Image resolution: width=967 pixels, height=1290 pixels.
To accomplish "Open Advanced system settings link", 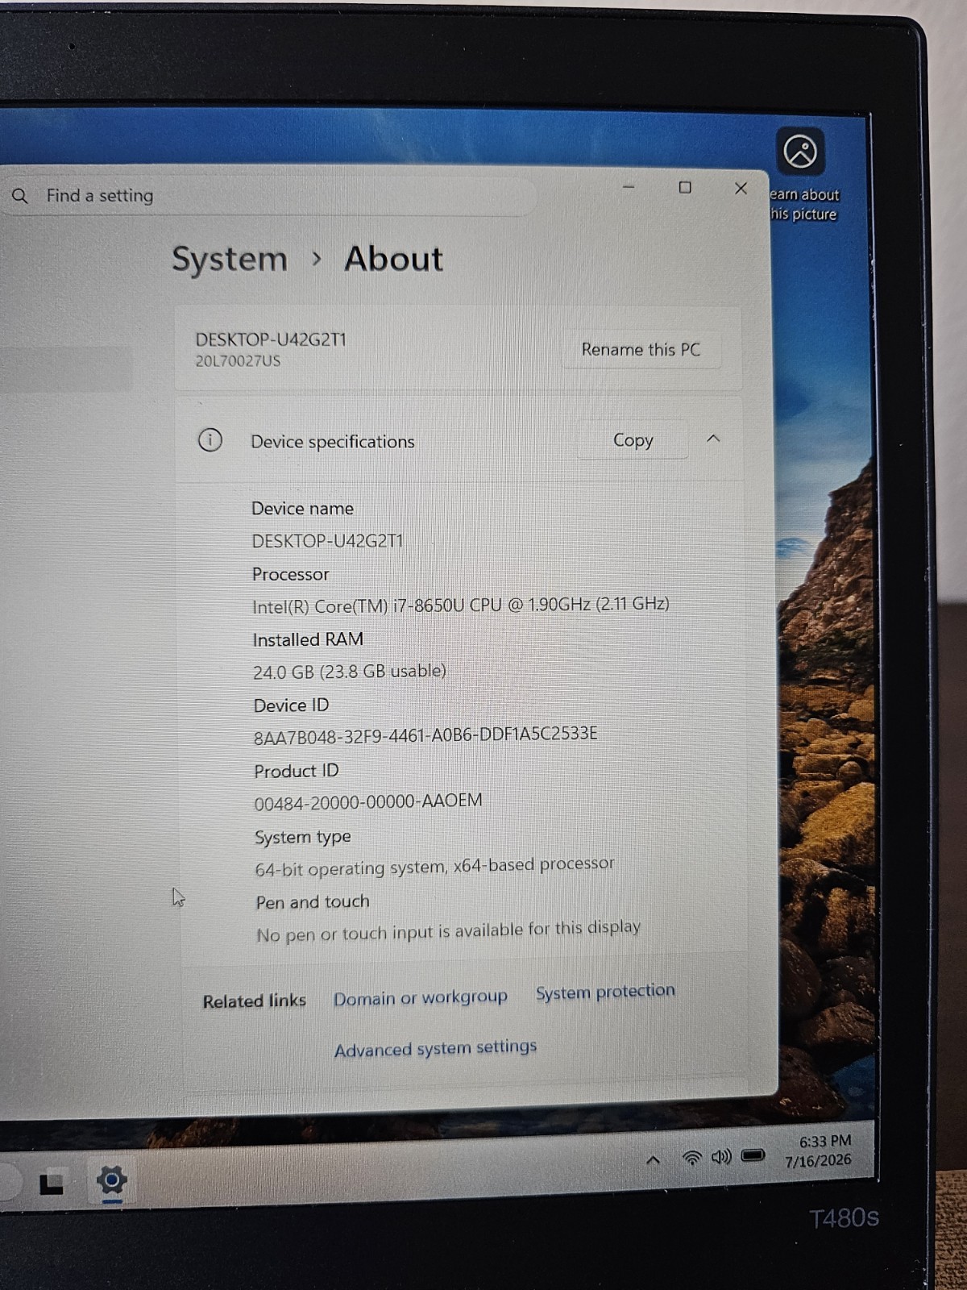I will click(x=435, y=1048).
